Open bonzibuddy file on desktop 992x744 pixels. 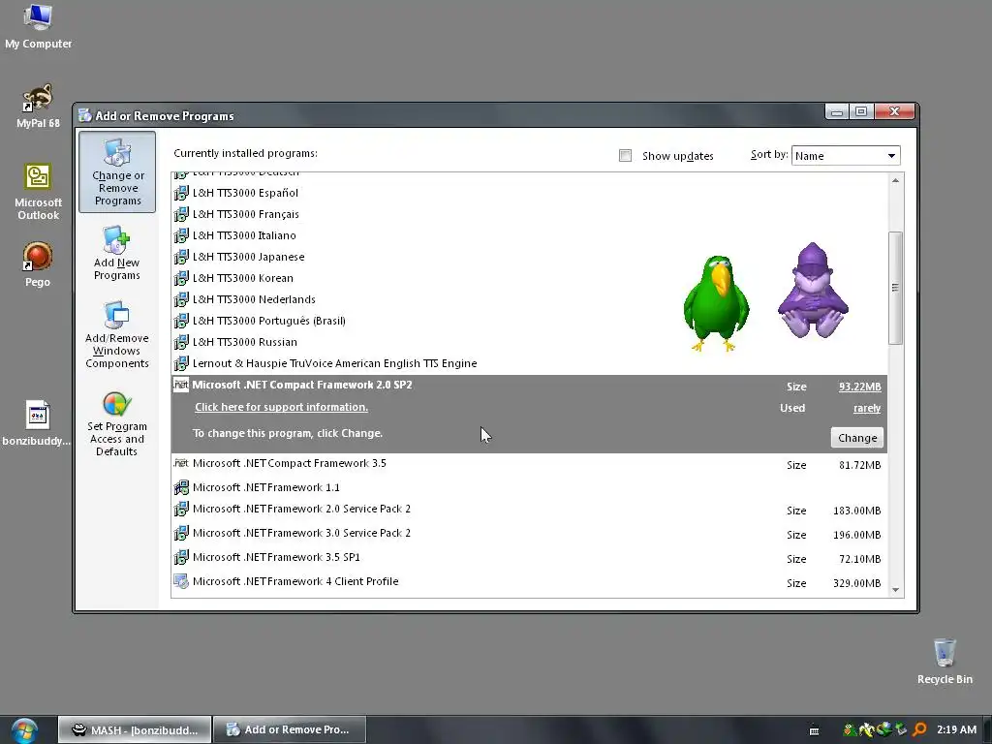coord(38,423)
